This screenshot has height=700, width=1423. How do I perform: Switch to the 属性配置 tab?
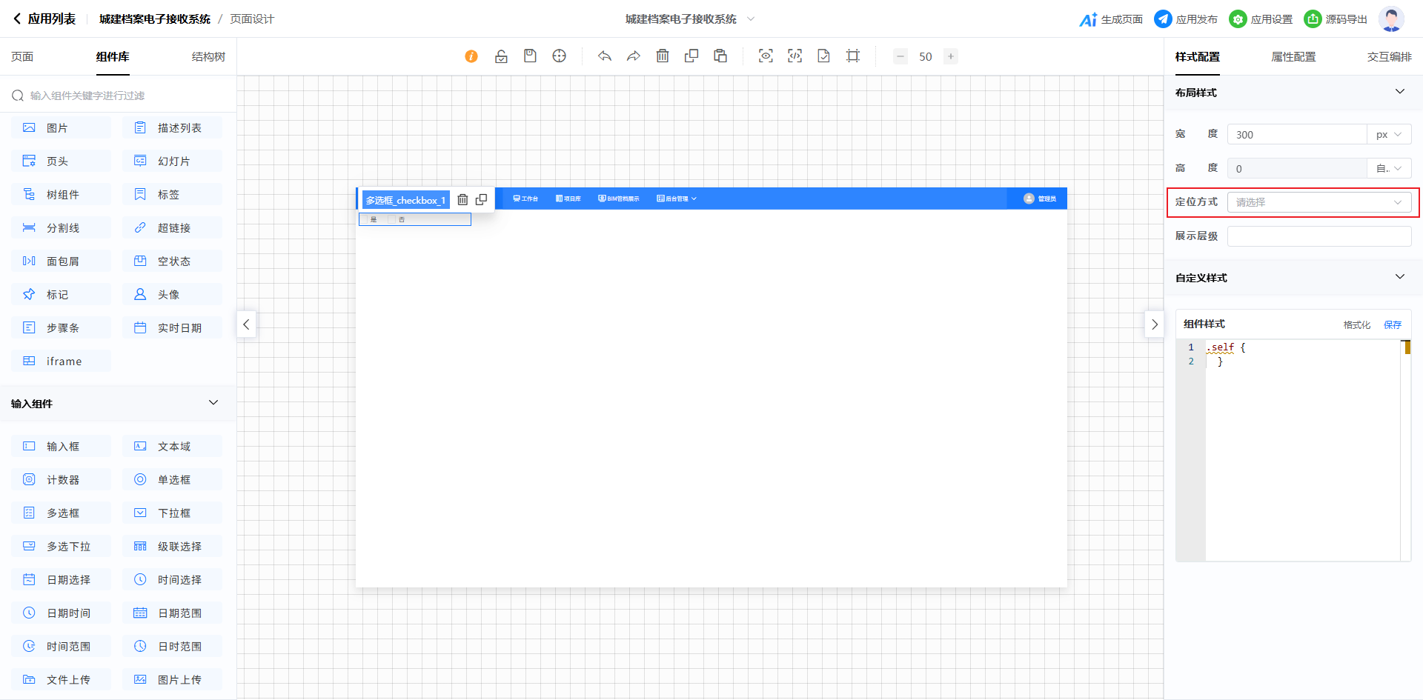pos(1293,57)
